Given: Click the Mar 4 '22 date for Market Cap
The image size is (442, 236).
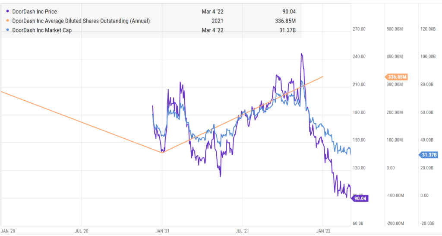Looking at the screenshot, I should pyautogui.click(x=212, y=30).
